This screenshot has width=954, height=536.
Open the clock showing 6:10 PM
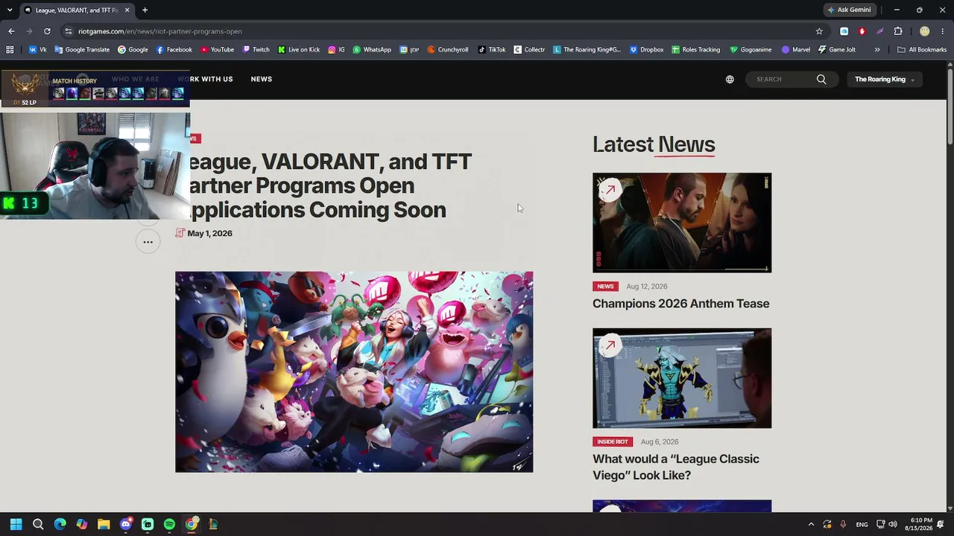pos(920,524)
